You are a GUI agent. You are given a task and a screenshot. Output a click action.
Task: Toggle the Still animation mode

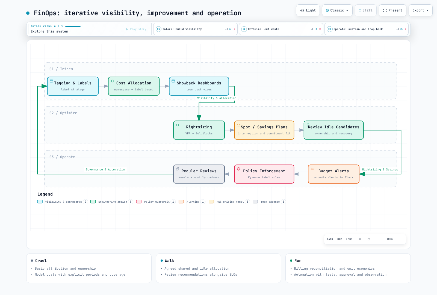[x=366, y=10]
